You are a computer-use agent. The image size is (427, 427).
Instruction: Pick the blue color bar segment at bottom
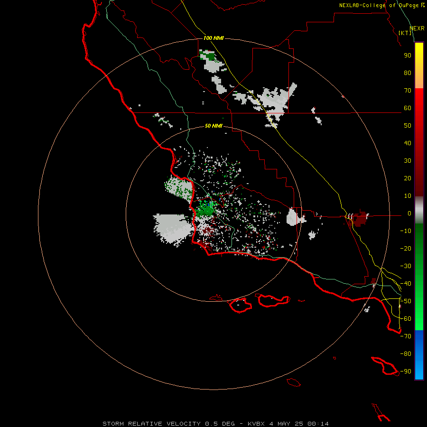pos(419,355)
